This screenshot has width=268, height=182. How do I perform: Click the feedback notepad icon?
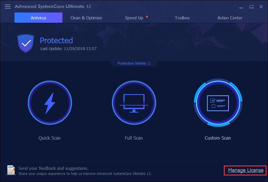click(11, 170)
